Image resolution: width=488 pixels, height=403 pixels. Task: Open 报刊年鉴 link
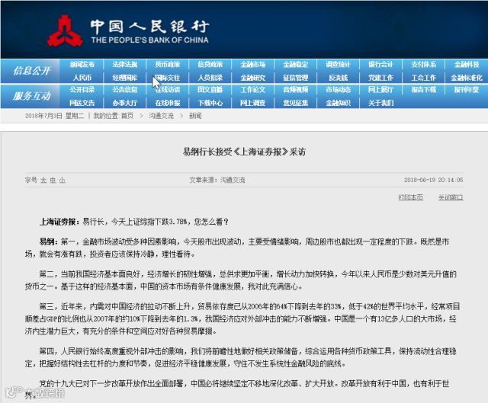click(x=467, y=90)
